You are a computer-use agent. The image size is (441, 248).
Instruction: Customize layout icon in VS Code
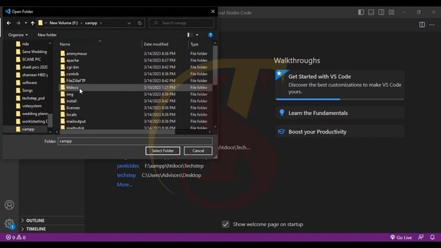click(x=391, y=12)
